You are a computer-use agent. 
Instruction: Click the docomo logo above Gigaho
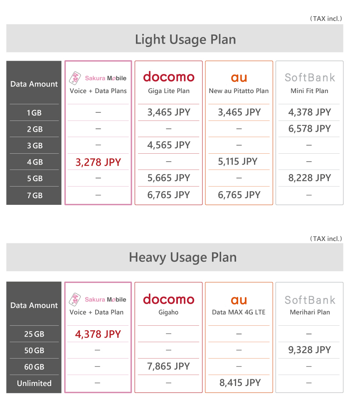click(169, 299)
